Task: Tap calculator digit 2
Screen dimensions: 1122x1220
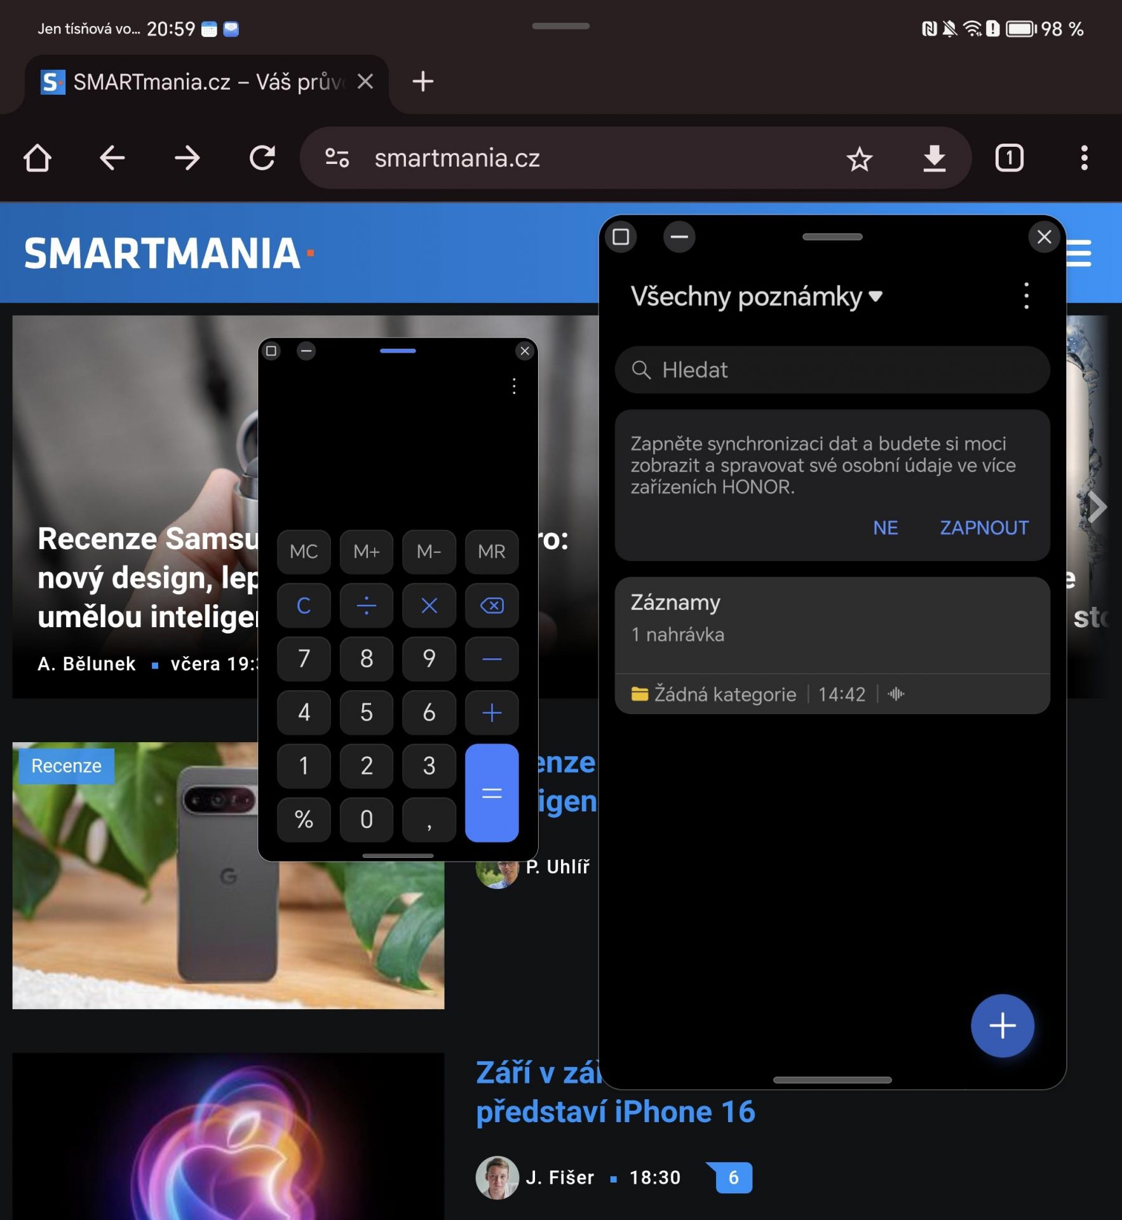Action: click(x=367, y=766)
